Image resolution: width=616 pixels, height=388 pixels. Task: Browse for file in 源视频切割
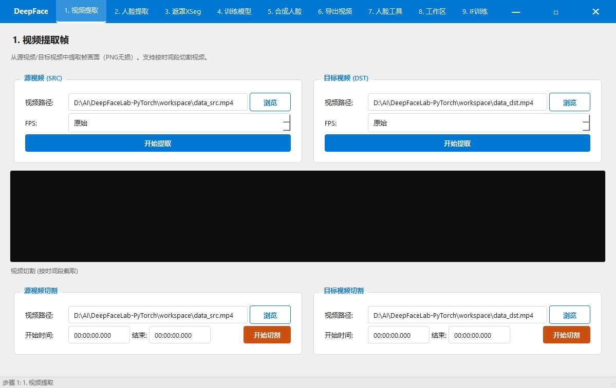click(x=270, y=315)
